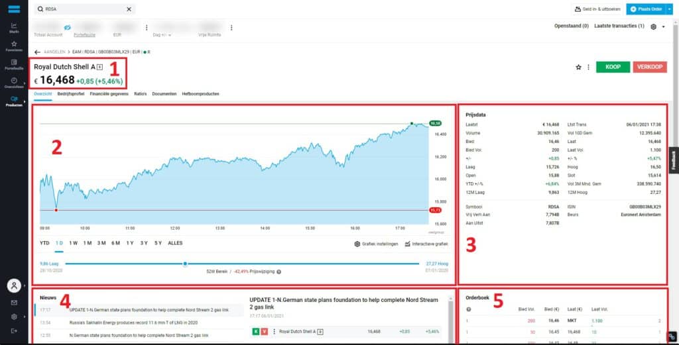This screenshot has height=345, width=679.
Task: Open kebab menu beside KOOP button
Action: [588, 67]
